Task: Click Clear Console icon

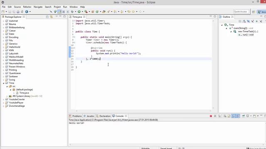Action: [225, 116]
